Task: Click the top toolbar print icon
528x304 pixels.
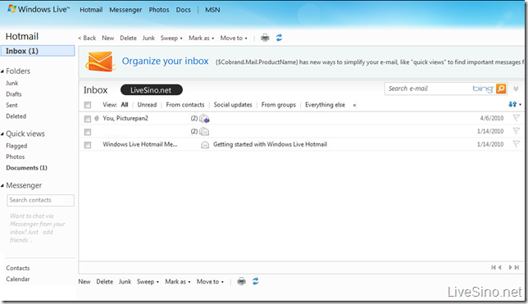Action: [265, 38]
